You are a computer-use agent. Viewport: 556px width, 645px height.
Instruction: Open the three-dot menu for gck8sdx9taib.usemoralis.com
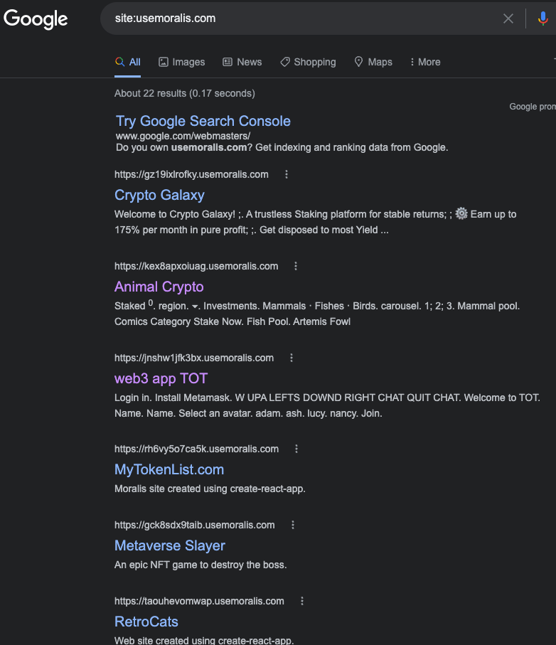(293, 525)
